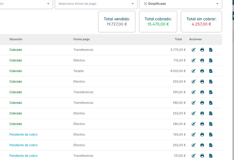Click Pendiente de cobro on the 137,00 € row
Viewport: 234px width, 160px height.
(x=23, y=156)
